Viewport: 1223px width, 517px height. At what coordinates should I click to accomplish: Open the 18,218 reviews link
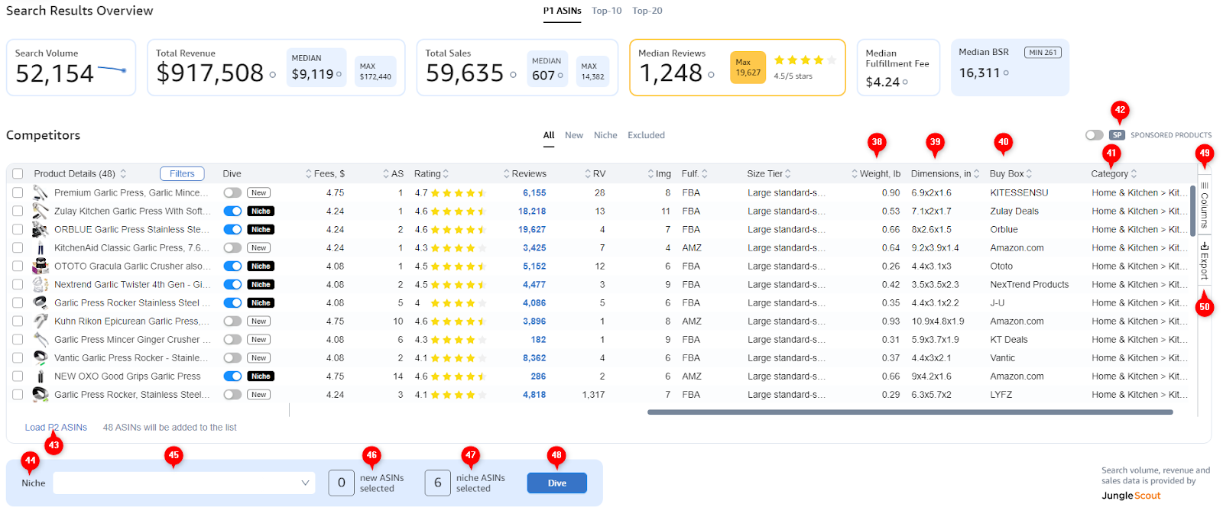click(532, 212)
